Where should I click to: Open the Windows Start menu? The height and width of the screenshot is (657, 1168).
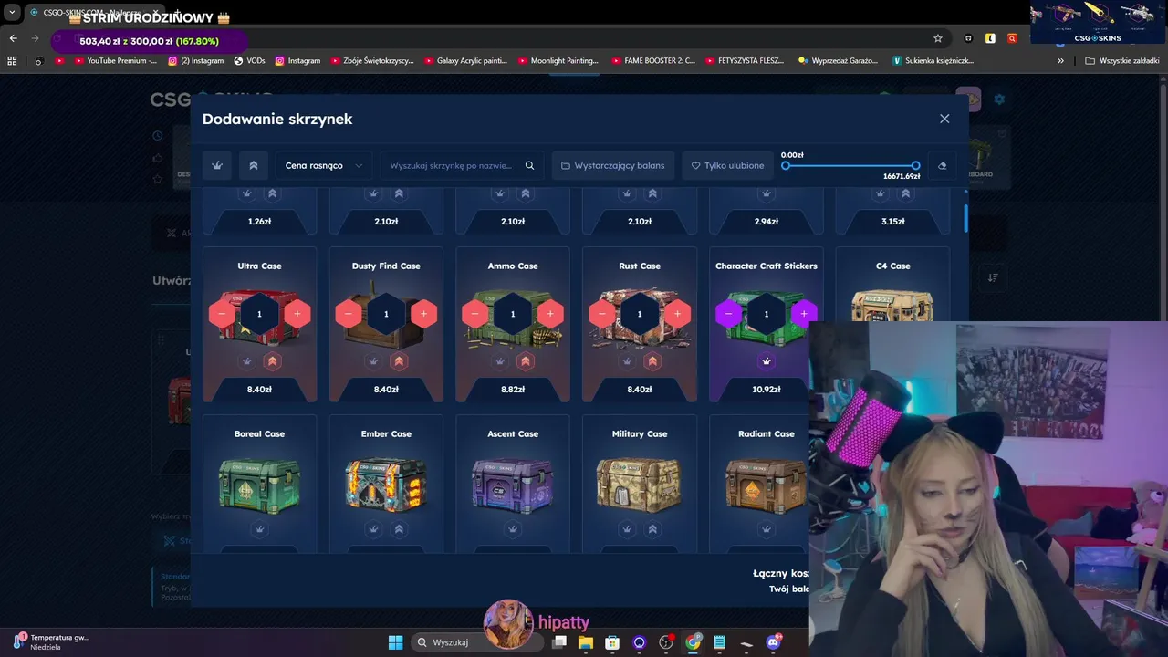[395, 642]
